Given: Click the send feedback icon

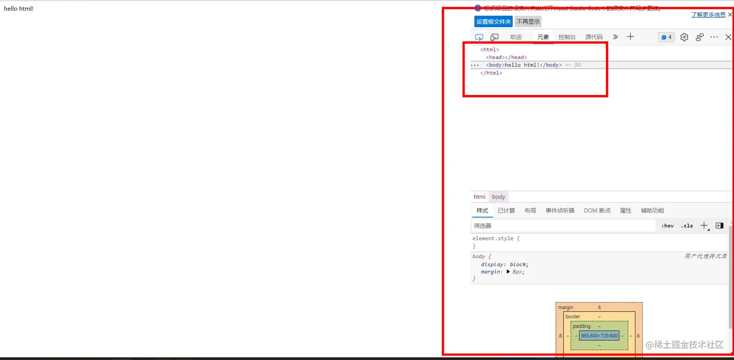Looking at the screenshot, I should click(700, 37).
